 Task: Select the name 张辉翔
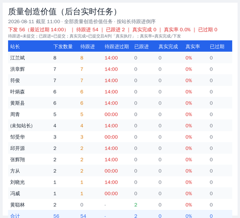click(x=17, y=160)
